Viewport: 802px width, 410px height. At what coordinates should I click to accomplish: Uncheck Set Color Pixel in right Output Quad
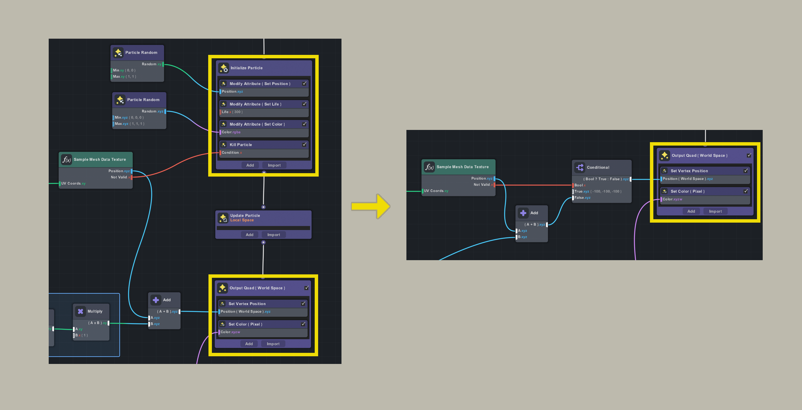click(x=746, y=191)
